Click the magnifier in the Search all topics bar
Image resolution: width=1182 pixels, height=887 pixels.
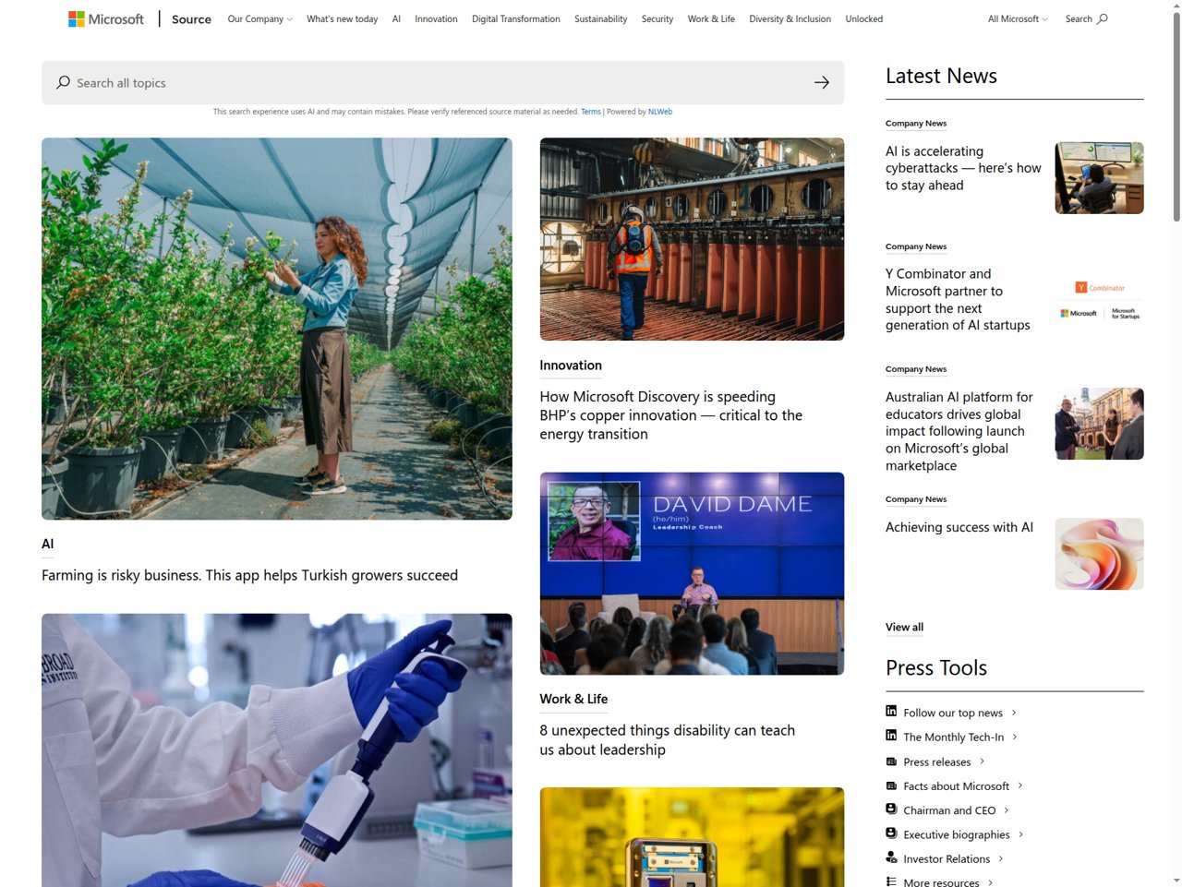(63, 82)
